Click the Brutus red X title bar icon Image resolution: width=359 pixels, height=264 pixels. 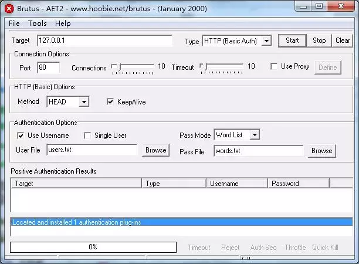pos(9,9)
